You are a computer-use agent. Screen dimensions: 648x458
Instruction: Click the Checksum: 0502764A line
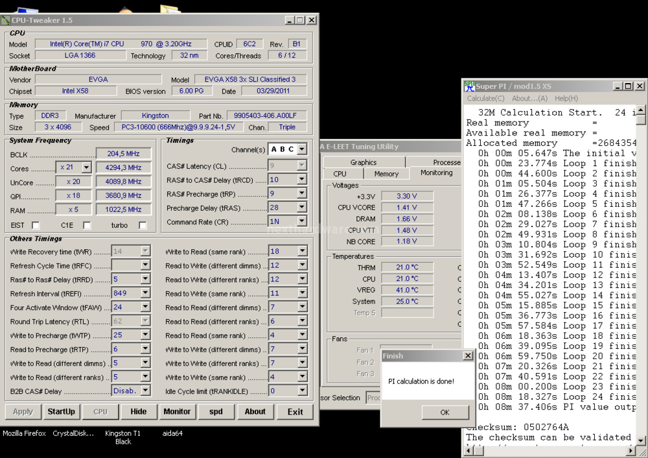tap(517, 427)
